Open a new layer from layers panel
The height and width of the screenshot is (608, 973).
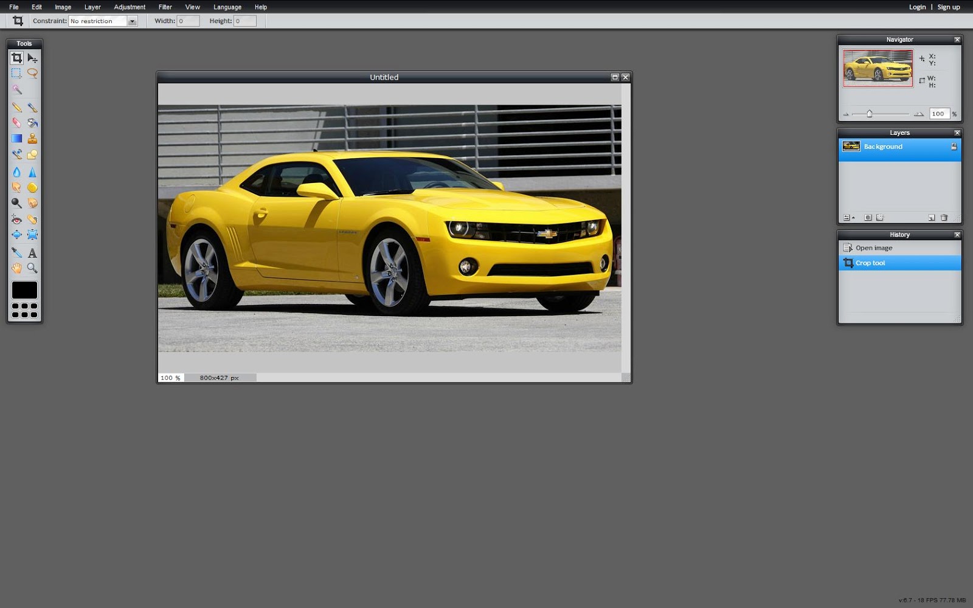pos(932,217)
